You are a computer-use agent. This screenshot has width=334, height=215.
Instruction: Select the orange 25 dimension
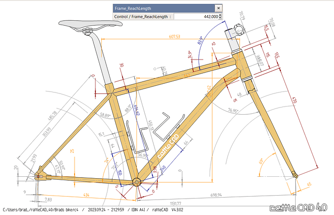point(72,151)
